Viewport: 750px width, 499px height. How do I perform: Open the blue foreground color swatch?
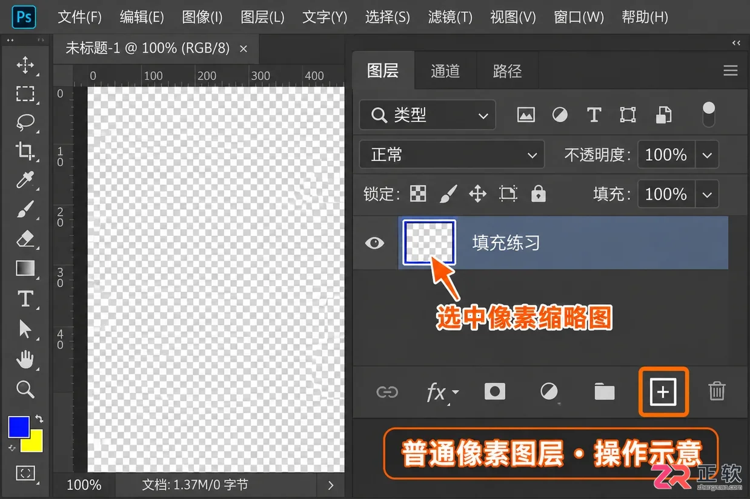pyautogui.click(x=19, y=426)
